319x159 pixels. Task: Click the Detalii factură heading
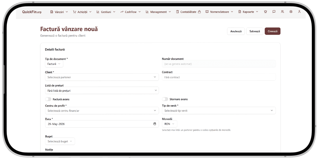point(55,50)
